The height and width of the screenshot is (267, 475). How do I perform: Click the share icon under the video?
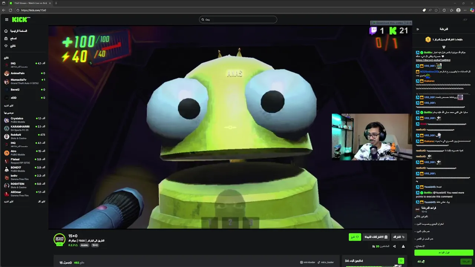coord(394,246)
